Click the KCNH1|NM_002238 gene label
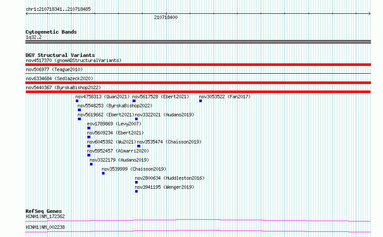The height and width of the screenshot is (237, 383). pyautogui.click(x=45, y=227)
